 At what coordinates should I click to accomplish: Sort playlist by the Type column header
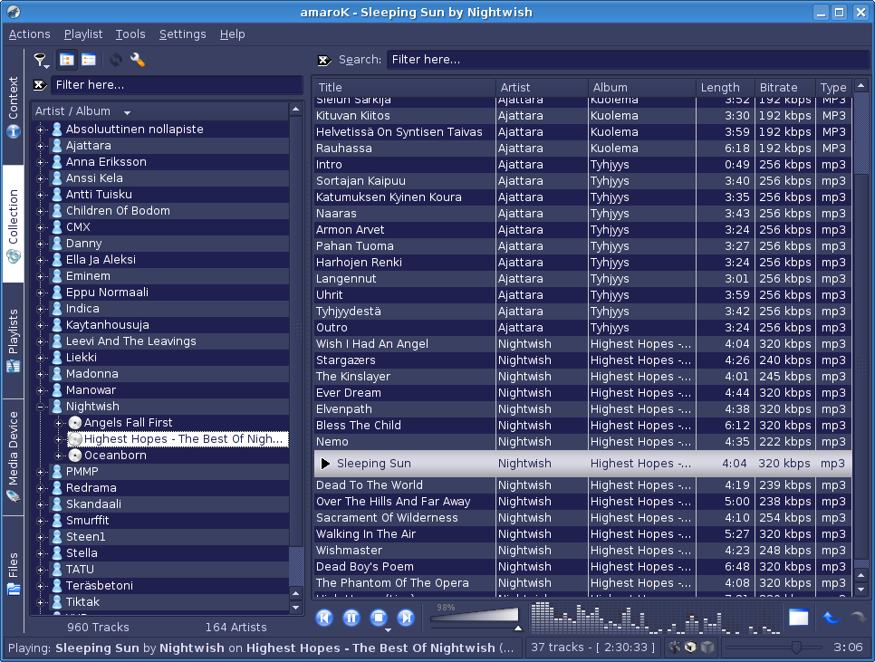(833, 88)
